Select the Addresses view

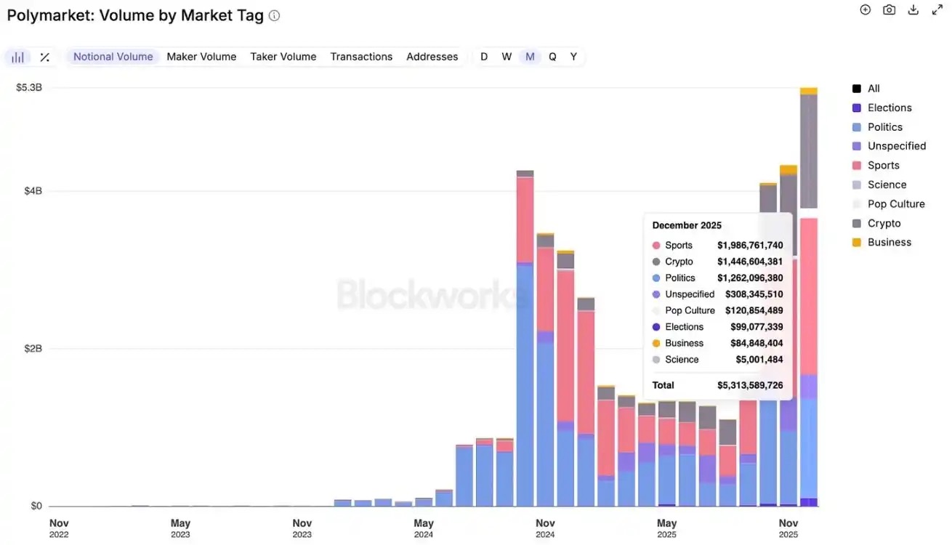click(x=432, y=56)
